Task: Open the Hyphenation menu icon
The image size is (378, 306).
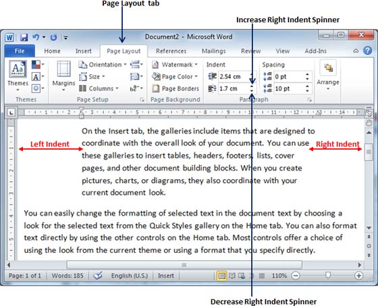Action: [x=136, y=88]
